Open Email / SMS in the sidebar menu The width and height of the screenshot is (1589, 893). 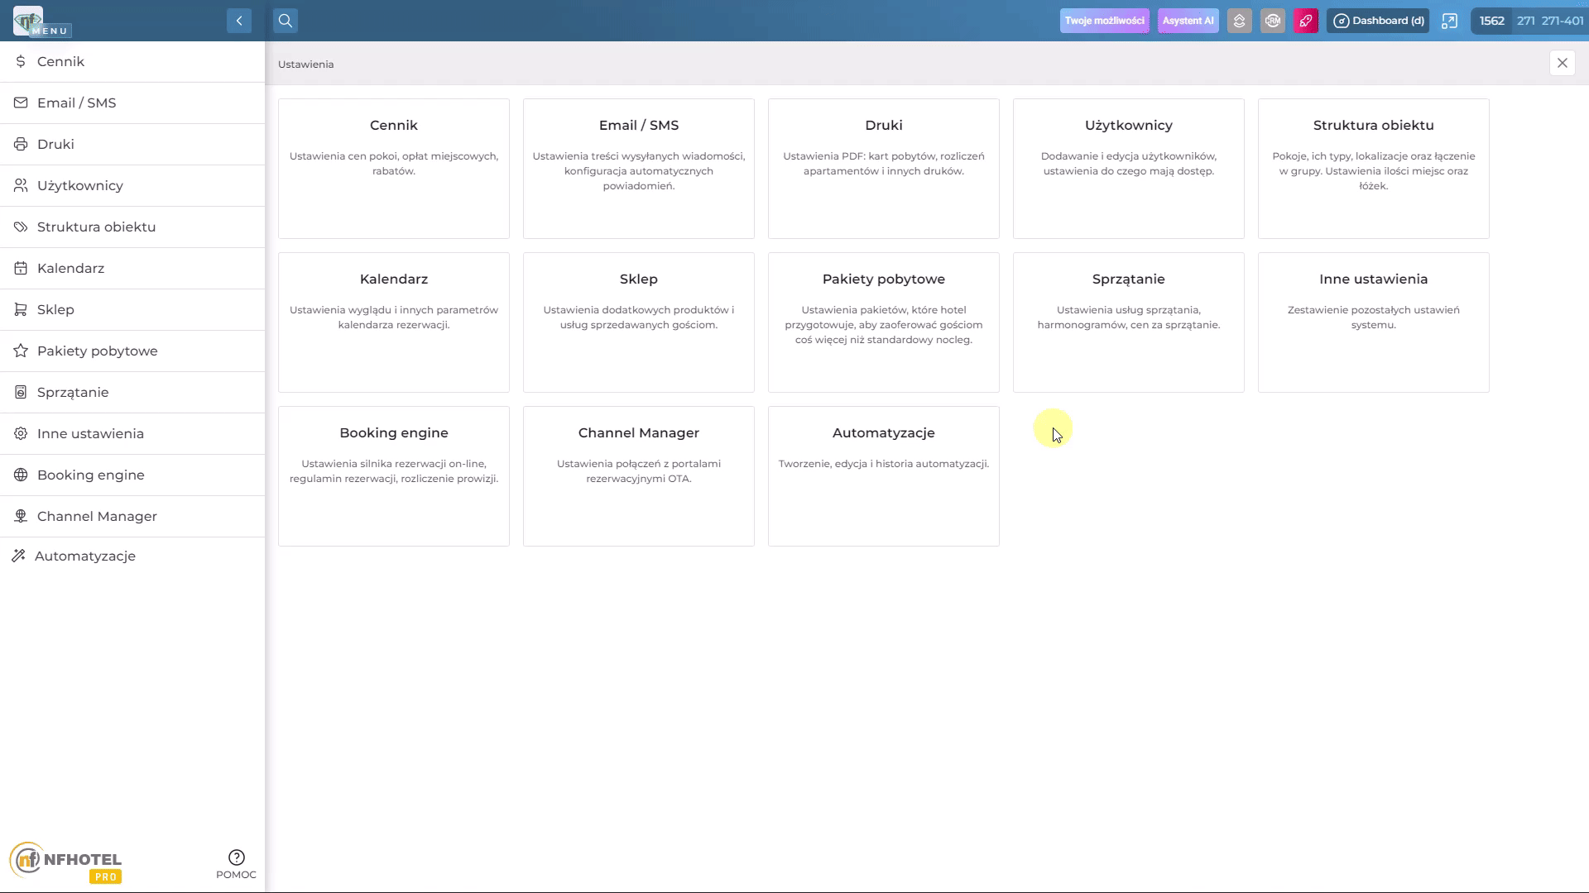pyautogui.click(x=132, y=103)
